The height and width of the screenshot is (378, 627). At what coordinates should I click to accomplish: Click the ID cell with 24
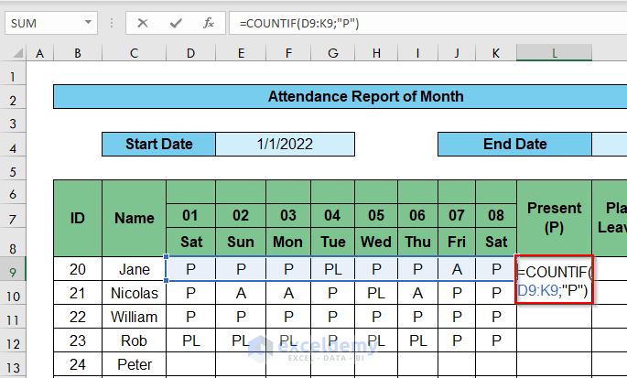click(78, 364)
